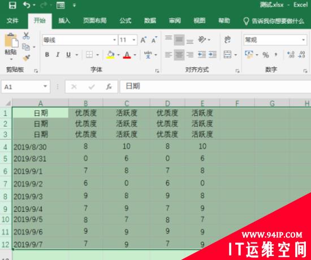Click the Increase Font Size icon
Image resolution: width=311 pixels, height=260 pixels.
point(144,40)
